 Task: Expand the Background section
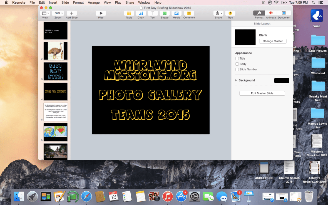pos(236,80)
